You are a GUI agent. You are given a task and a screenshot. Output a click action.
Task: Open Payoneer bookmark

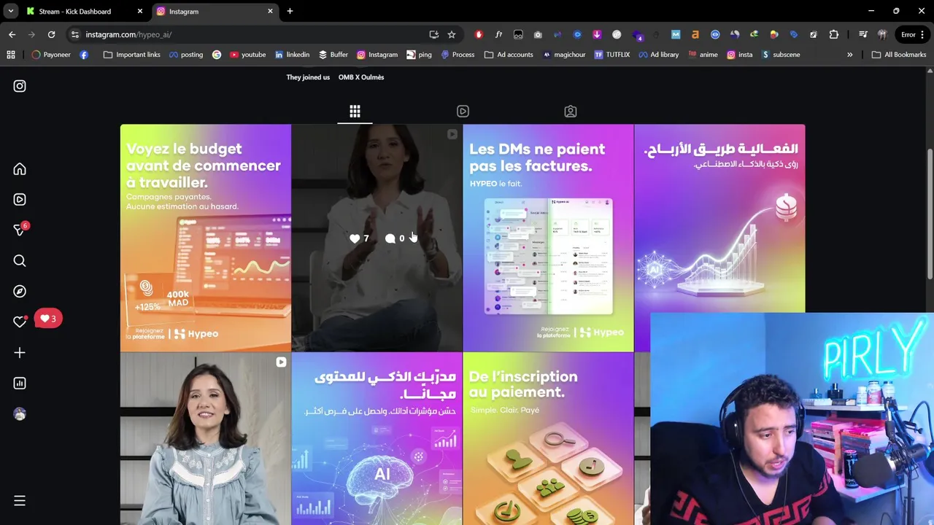(x=51, y=55)
